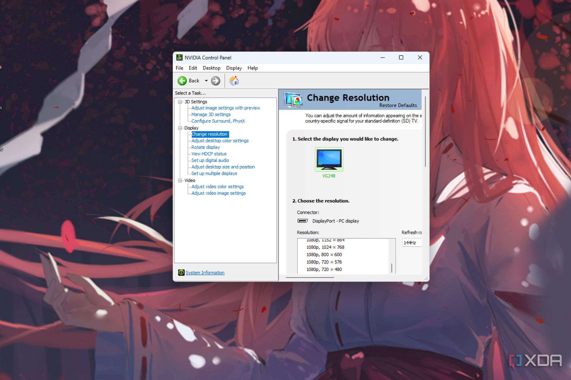Open the Help menu
571x380 pixels.
coord(253,68)
